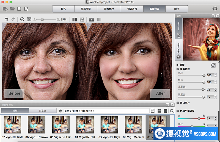Search content manager templates
Viewport: 220px width, 142px height.
pos(172,111)
